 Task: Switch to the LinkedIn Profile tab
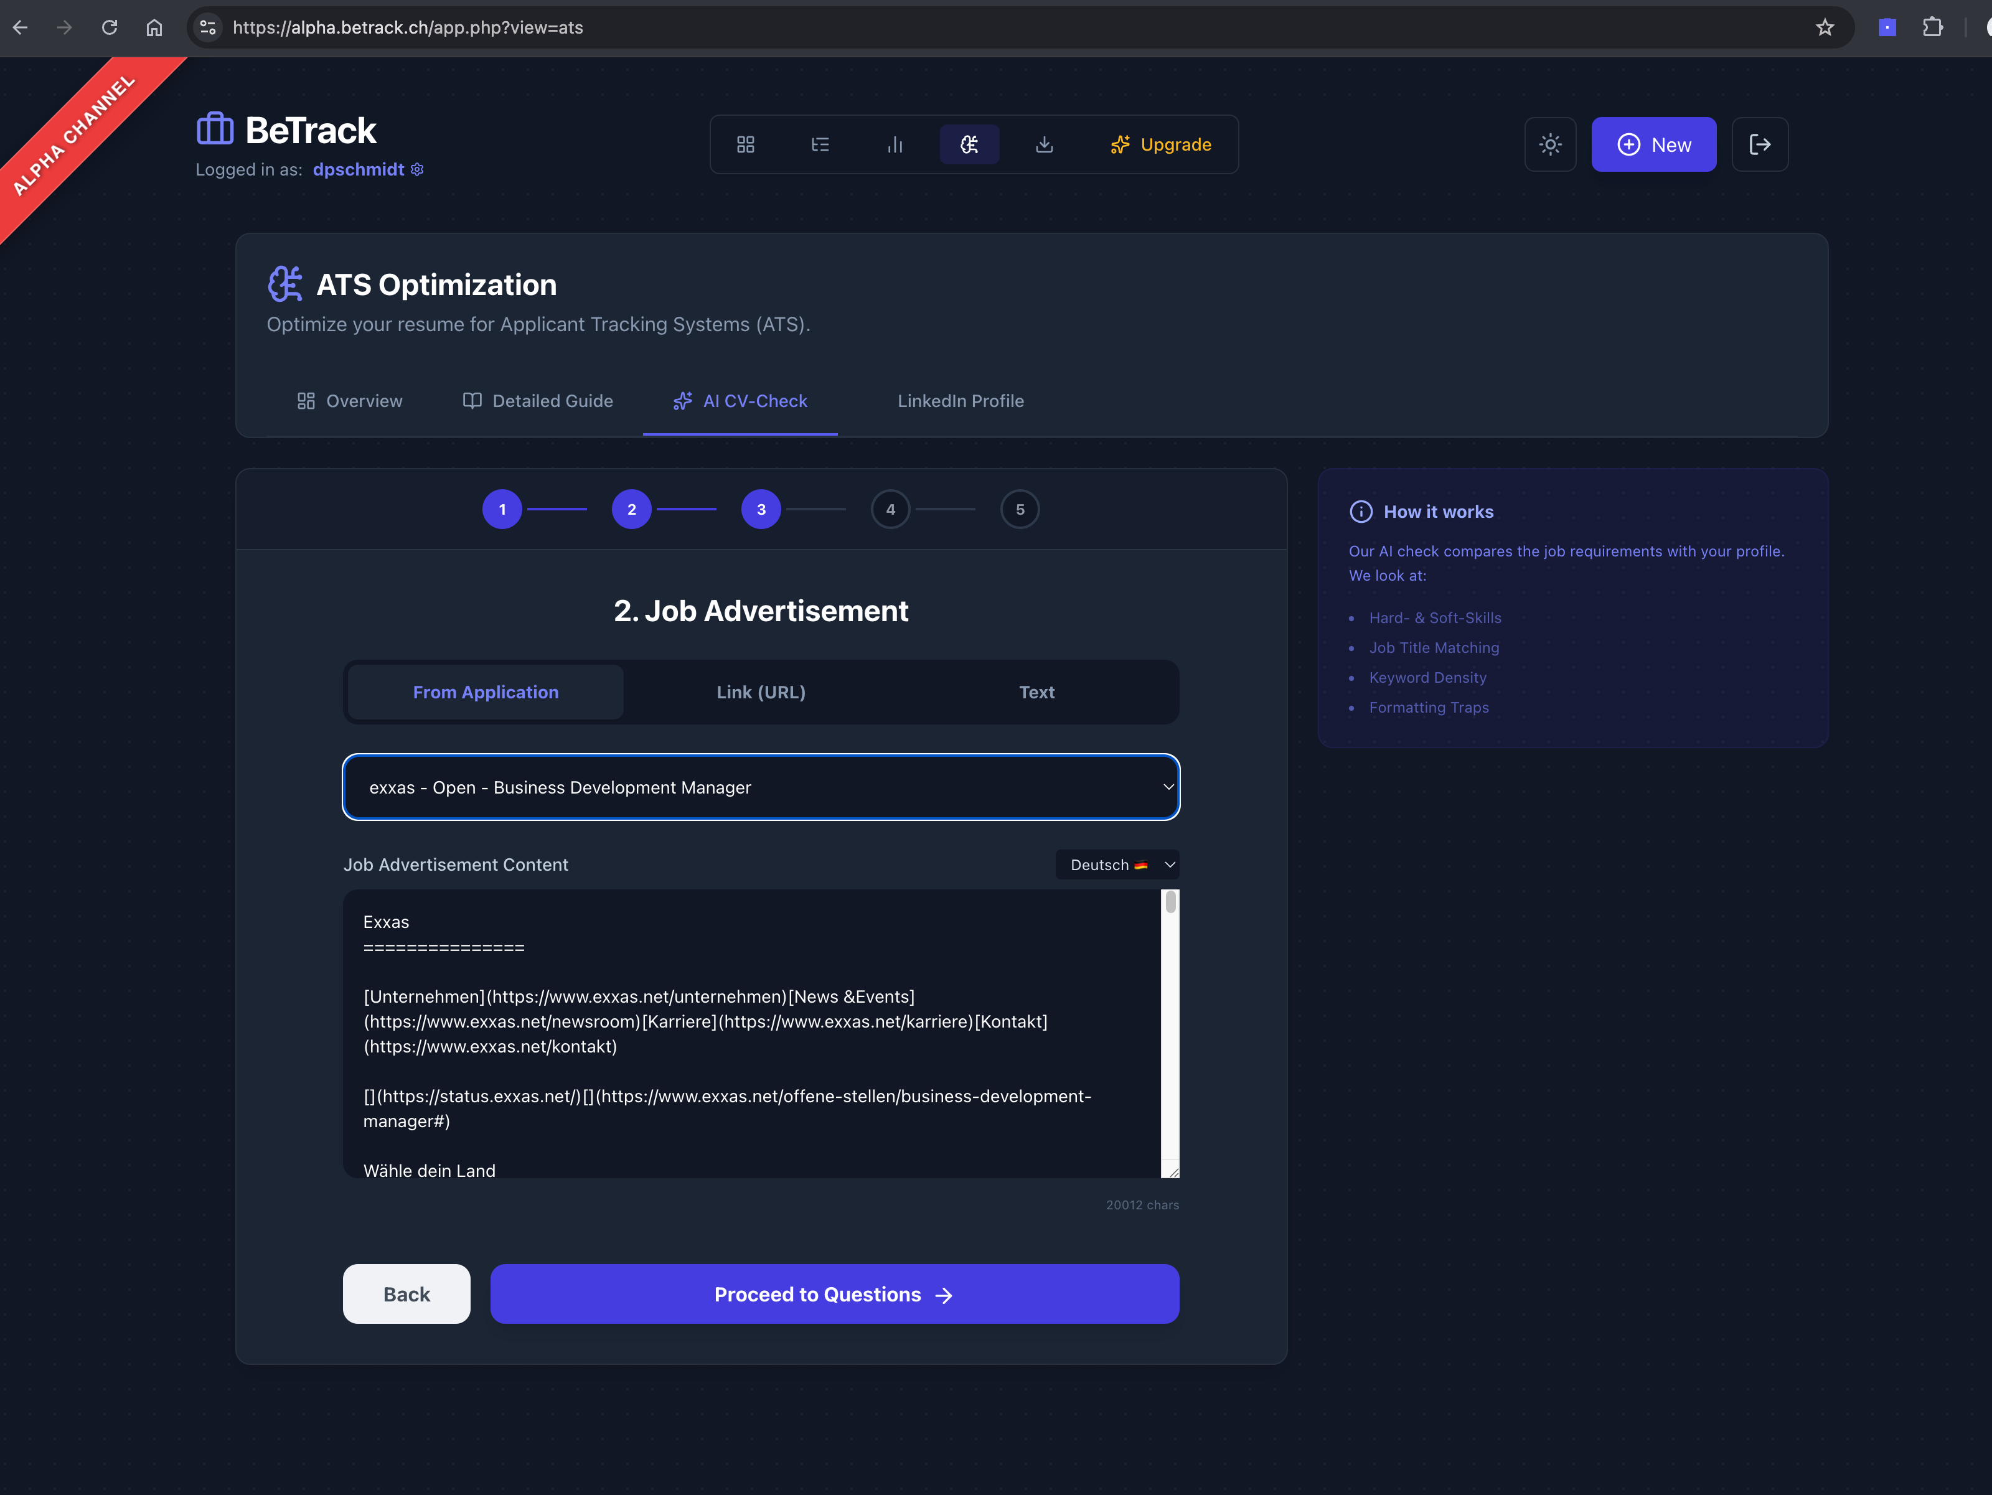click(960, 401)
